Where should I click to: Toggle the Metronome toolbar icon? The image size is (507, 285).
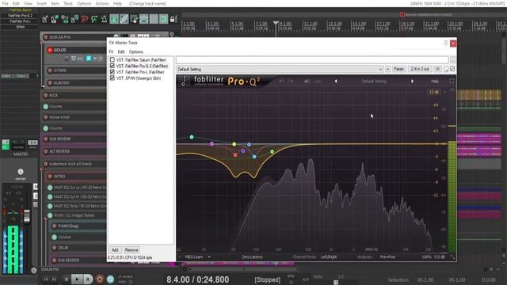(x=104, y=19)
